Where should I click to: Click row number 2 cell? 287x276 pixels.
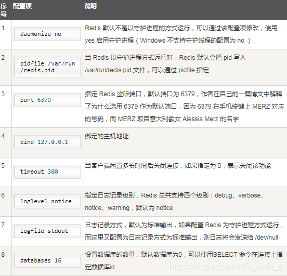pos(6,67)
